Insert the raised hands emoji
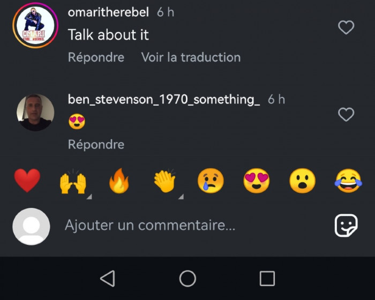375x300 pixels. 73,182
